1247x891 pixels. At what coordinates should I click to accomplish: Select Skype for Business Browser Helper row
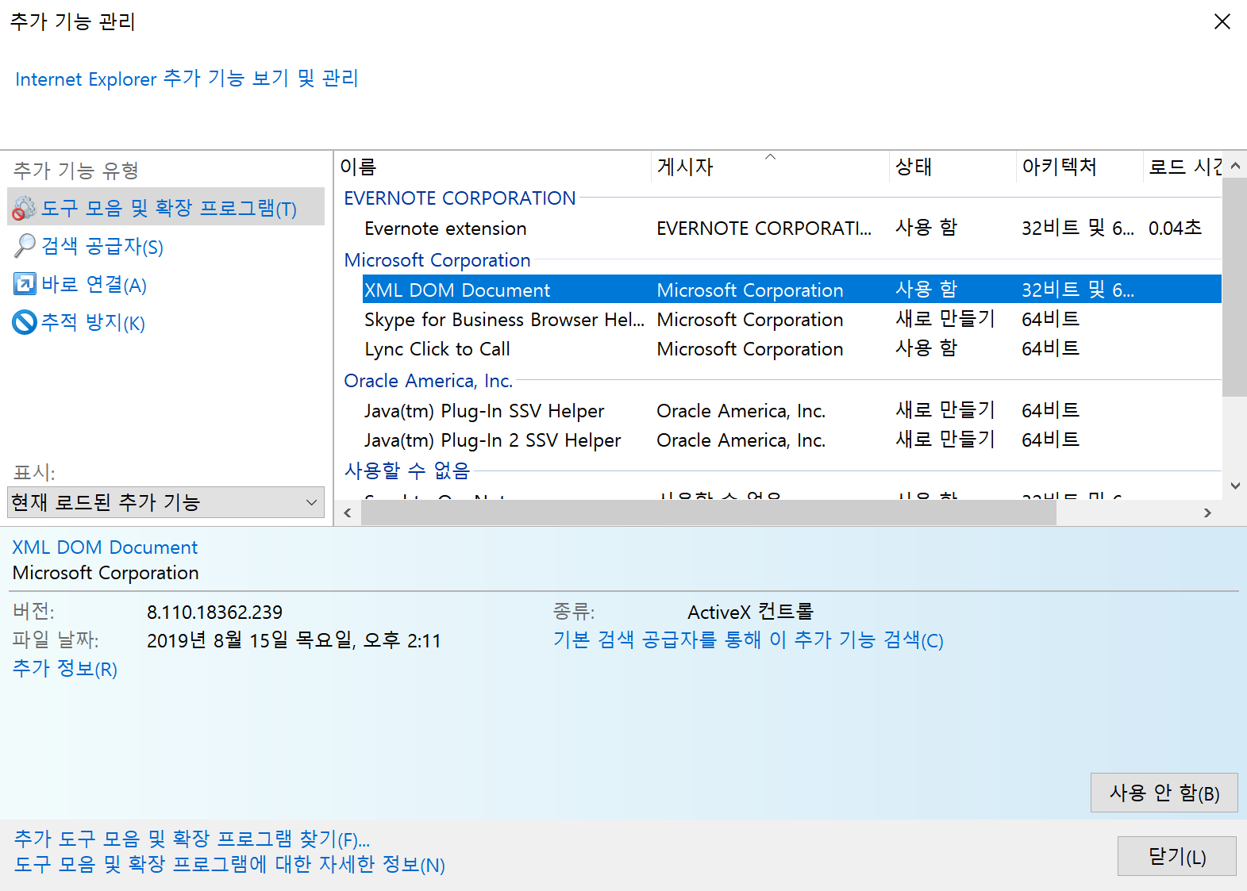click(x=791, y=320)
